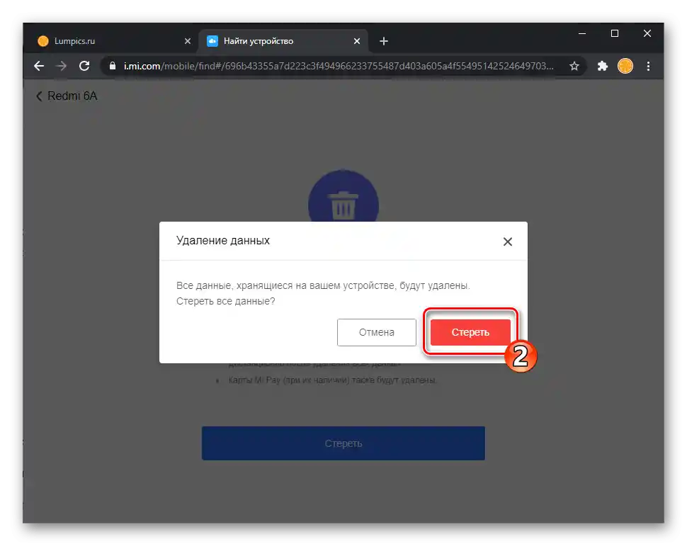Reload the page
This screenshot has height=546, width=687.
click(x=84, y=66)
